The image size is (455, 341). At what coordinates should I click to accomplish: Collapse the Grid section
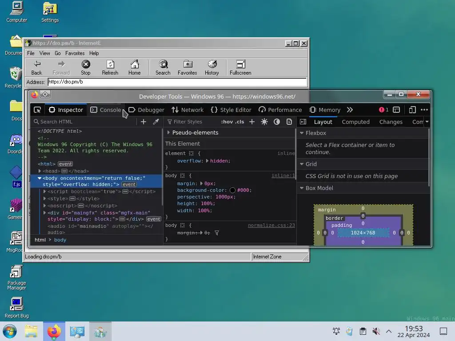coord(302,164)
